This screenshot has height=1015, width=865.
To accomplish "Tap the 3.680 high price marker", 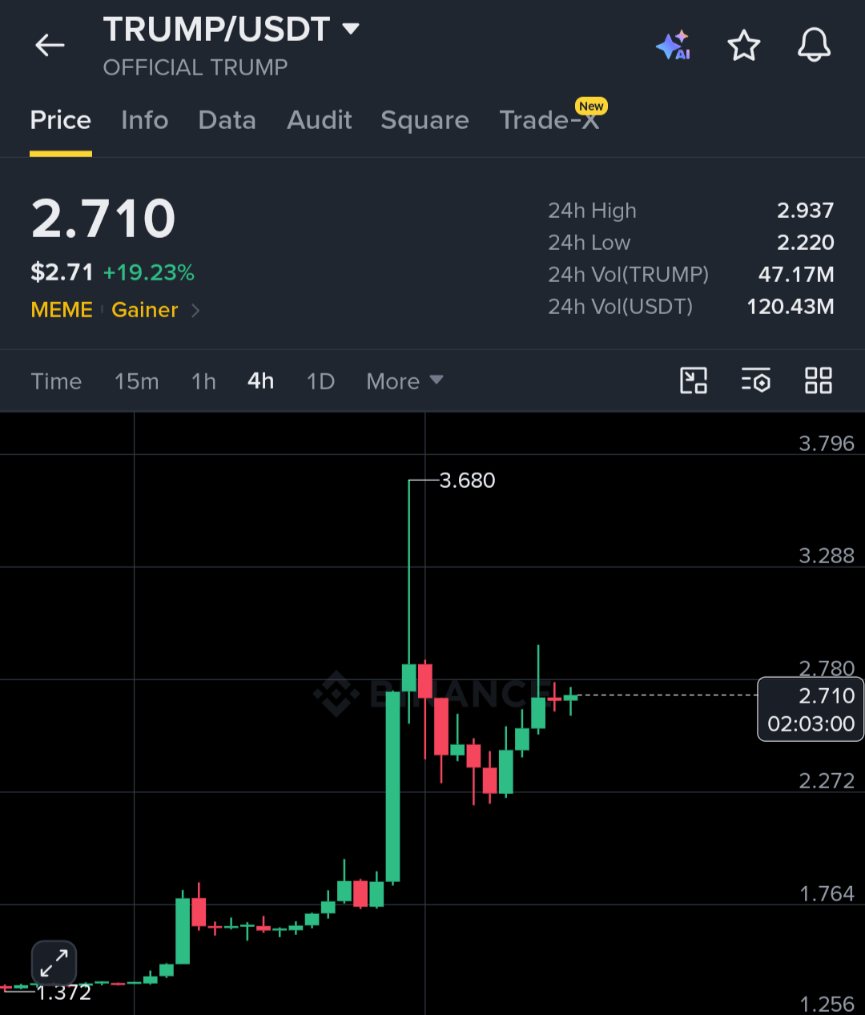I will pyautogui.click(x=468, y=480).
